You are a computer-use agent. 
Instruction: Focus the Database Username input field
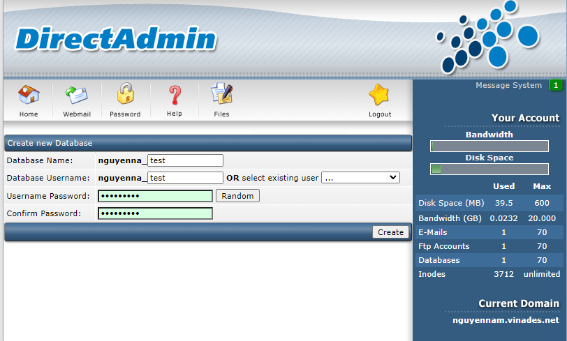point(186,178)
